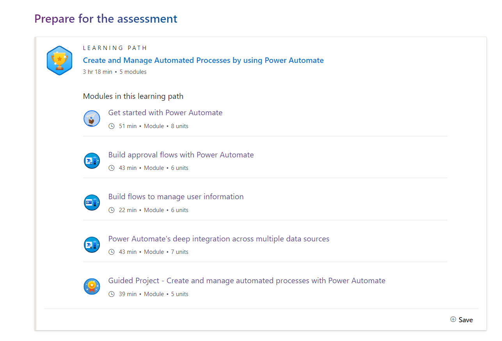
Task: Open the Guided Project module link
Action: click(x=247, y=280)
